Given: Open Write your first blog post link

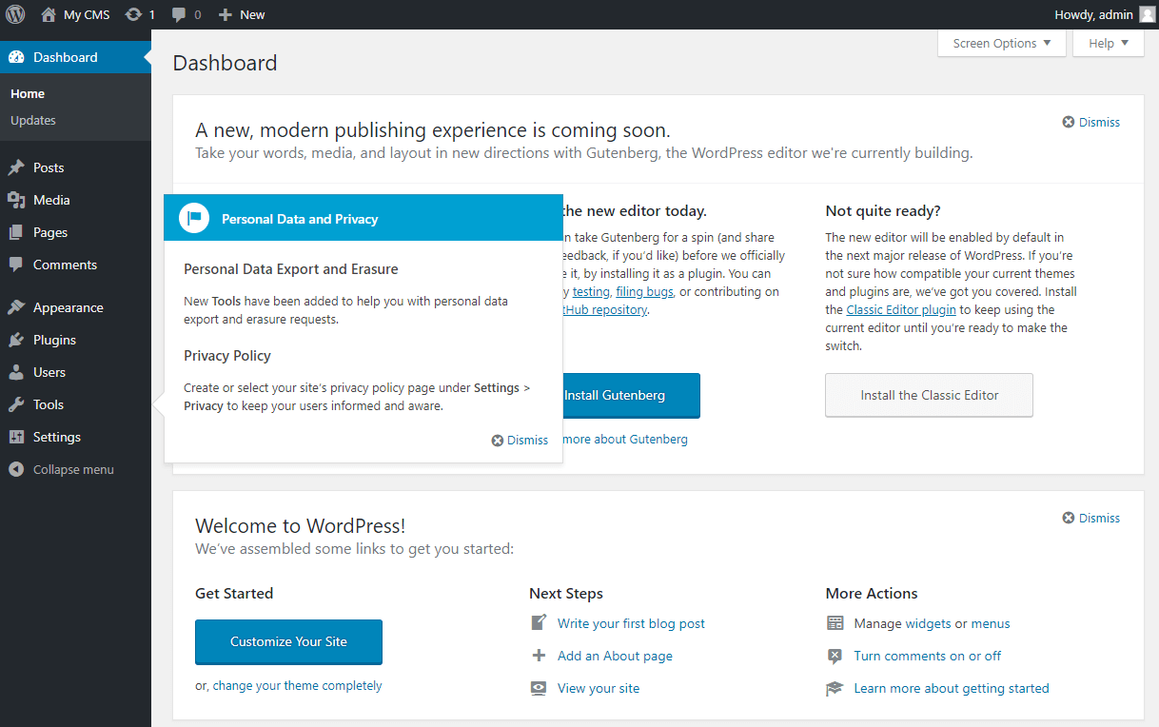Looking at the screenshot, I should (x=631, y=623).
